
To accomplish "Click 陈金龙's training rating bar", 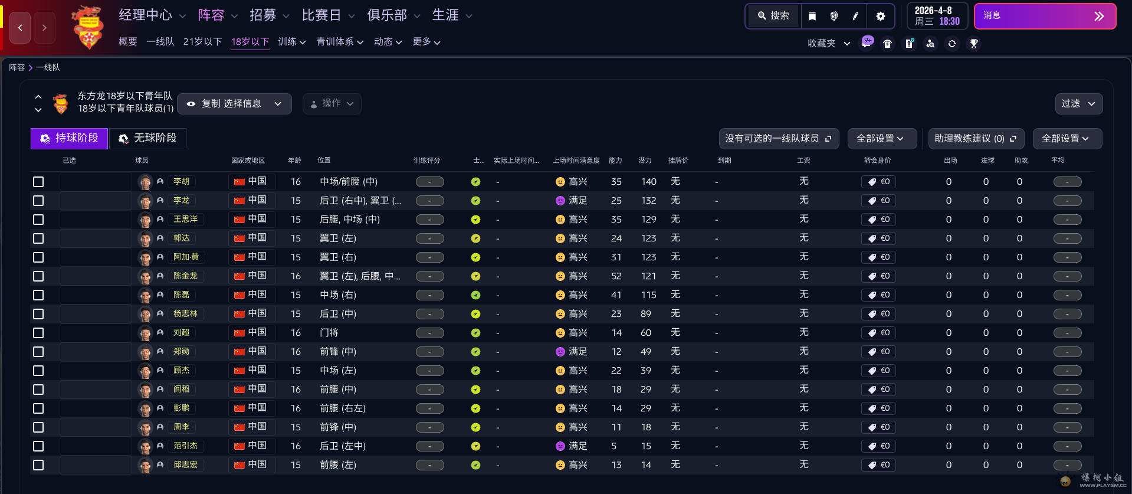I will click(429, 276).
